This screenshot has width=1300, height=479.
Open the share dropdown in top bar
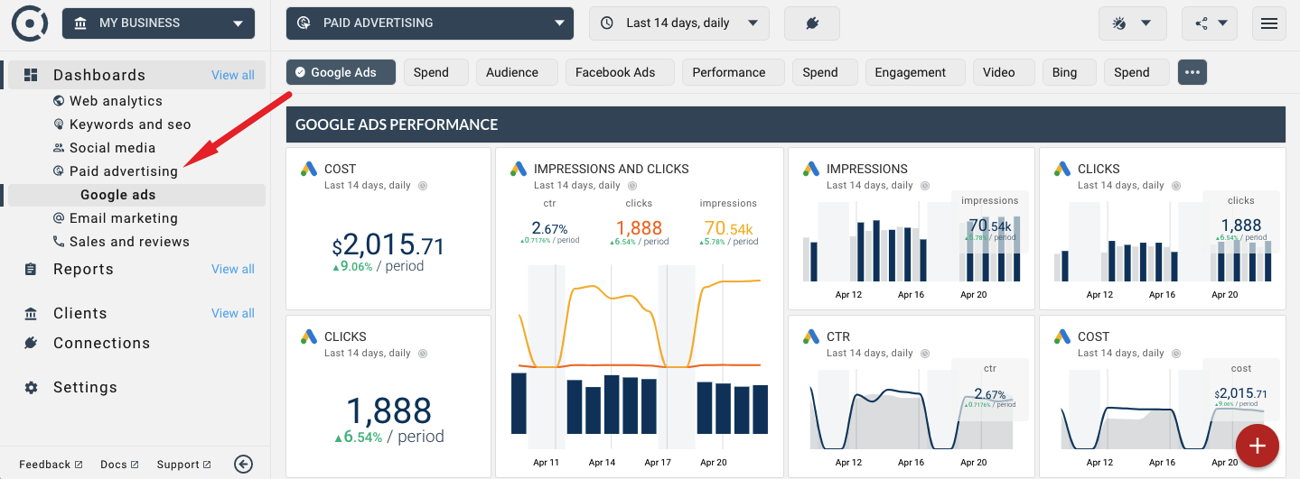click(x=1210, y=23)
